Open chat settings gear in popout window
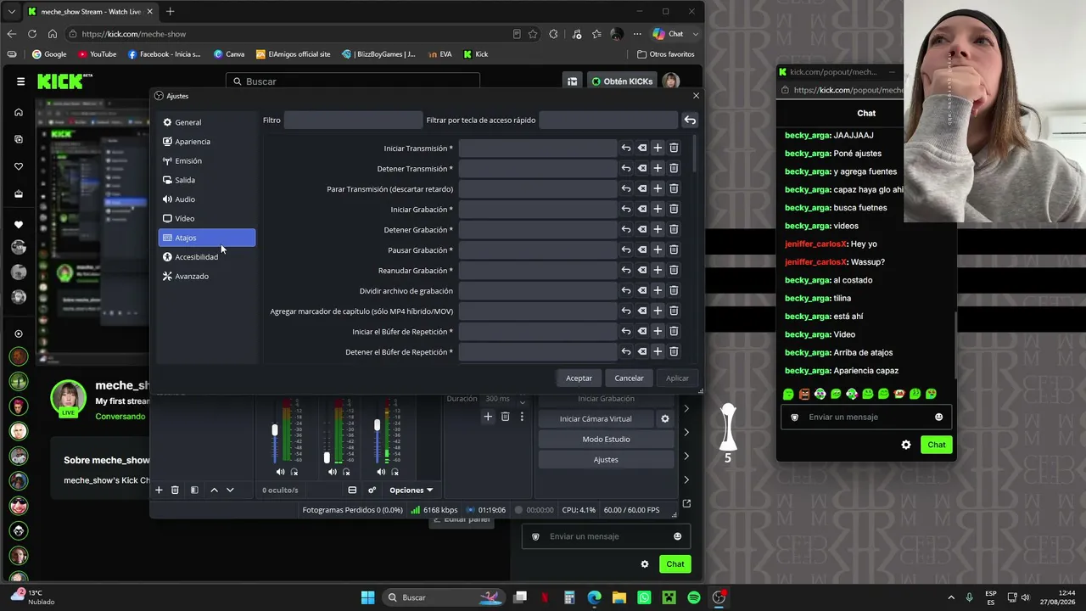Screen dimensions: 1086x611 tap(906, 445)
